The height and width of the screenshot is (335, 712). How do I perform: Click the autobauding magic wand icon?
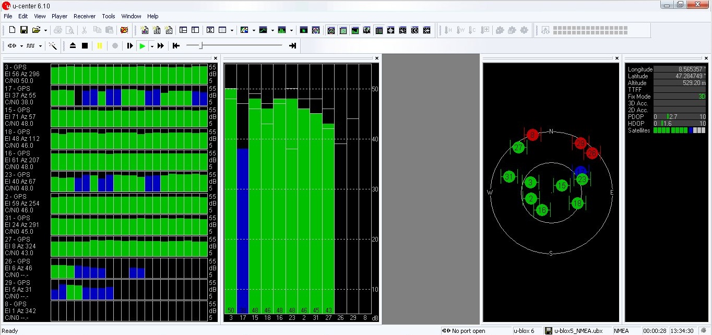tap(53, 46)
